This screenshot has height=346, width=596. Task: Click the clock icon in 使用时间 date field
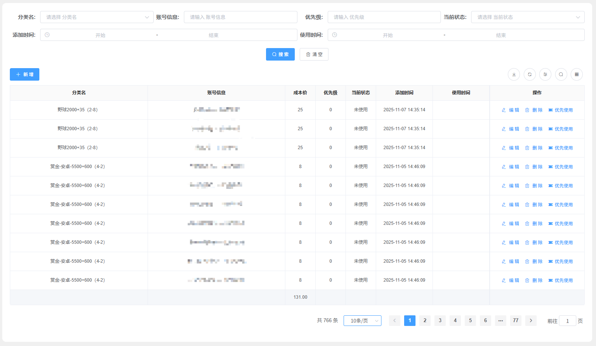(335, 35)
